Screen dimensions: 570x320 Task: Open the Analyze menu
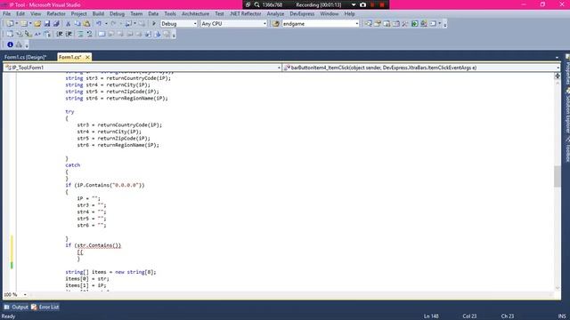click(x=275, y=14)
